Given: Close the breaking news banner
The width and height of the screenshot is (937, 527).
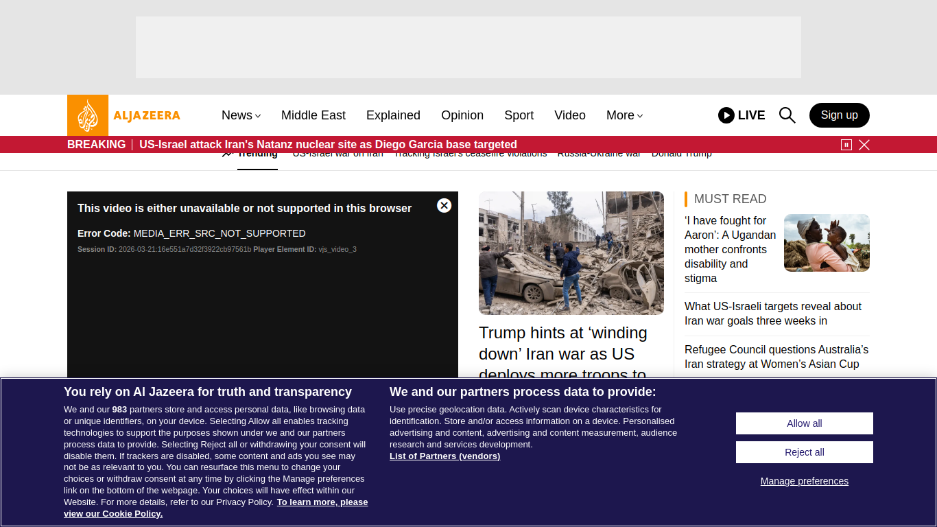Looking at the screenshot, I should click(x=864, y=145).
